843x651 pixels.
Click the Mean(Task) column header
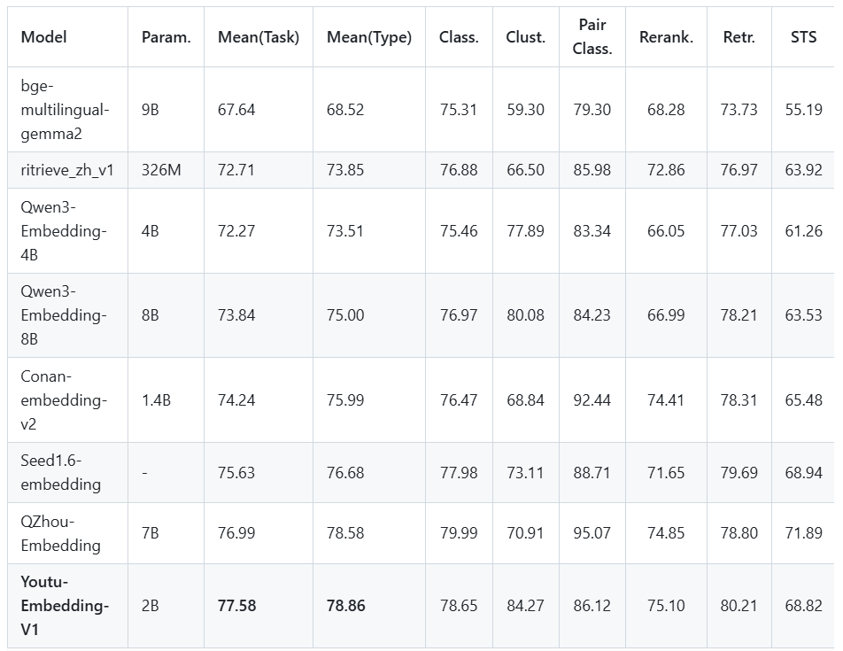click(259, 37)
